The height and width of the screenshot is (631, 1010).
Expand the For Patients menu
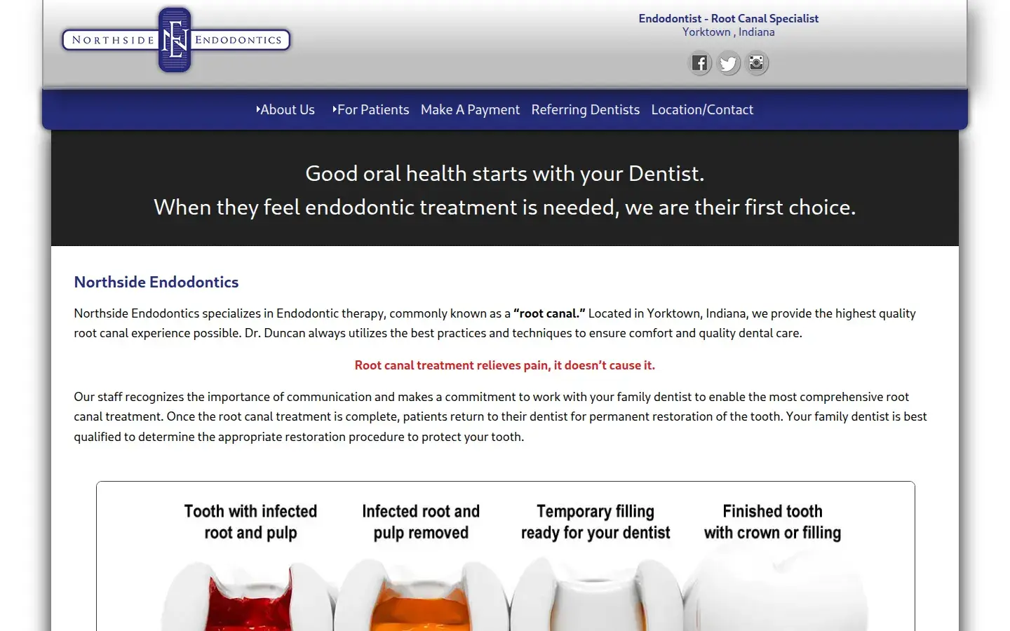click(370, 109)
